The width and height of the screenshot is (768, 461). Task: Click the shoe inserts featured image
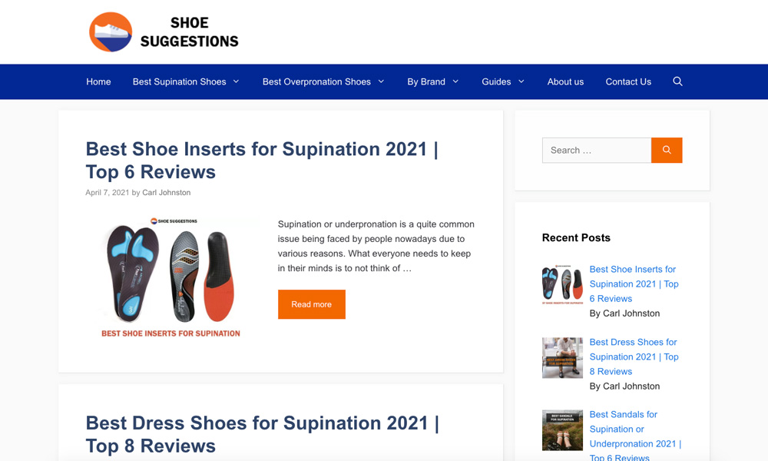point(171,278)
